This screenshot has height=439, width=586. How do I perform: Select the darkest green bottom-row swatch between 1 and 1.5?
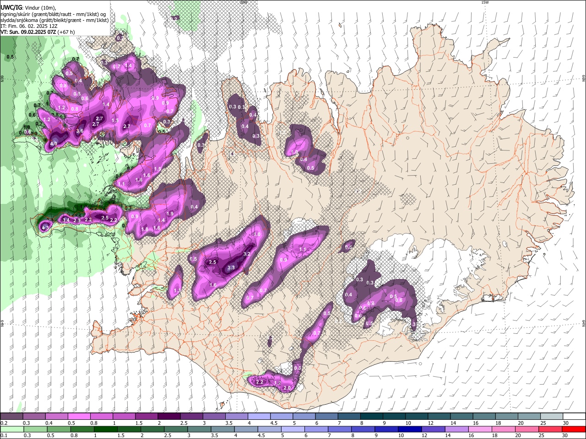(x=105, y=429)
